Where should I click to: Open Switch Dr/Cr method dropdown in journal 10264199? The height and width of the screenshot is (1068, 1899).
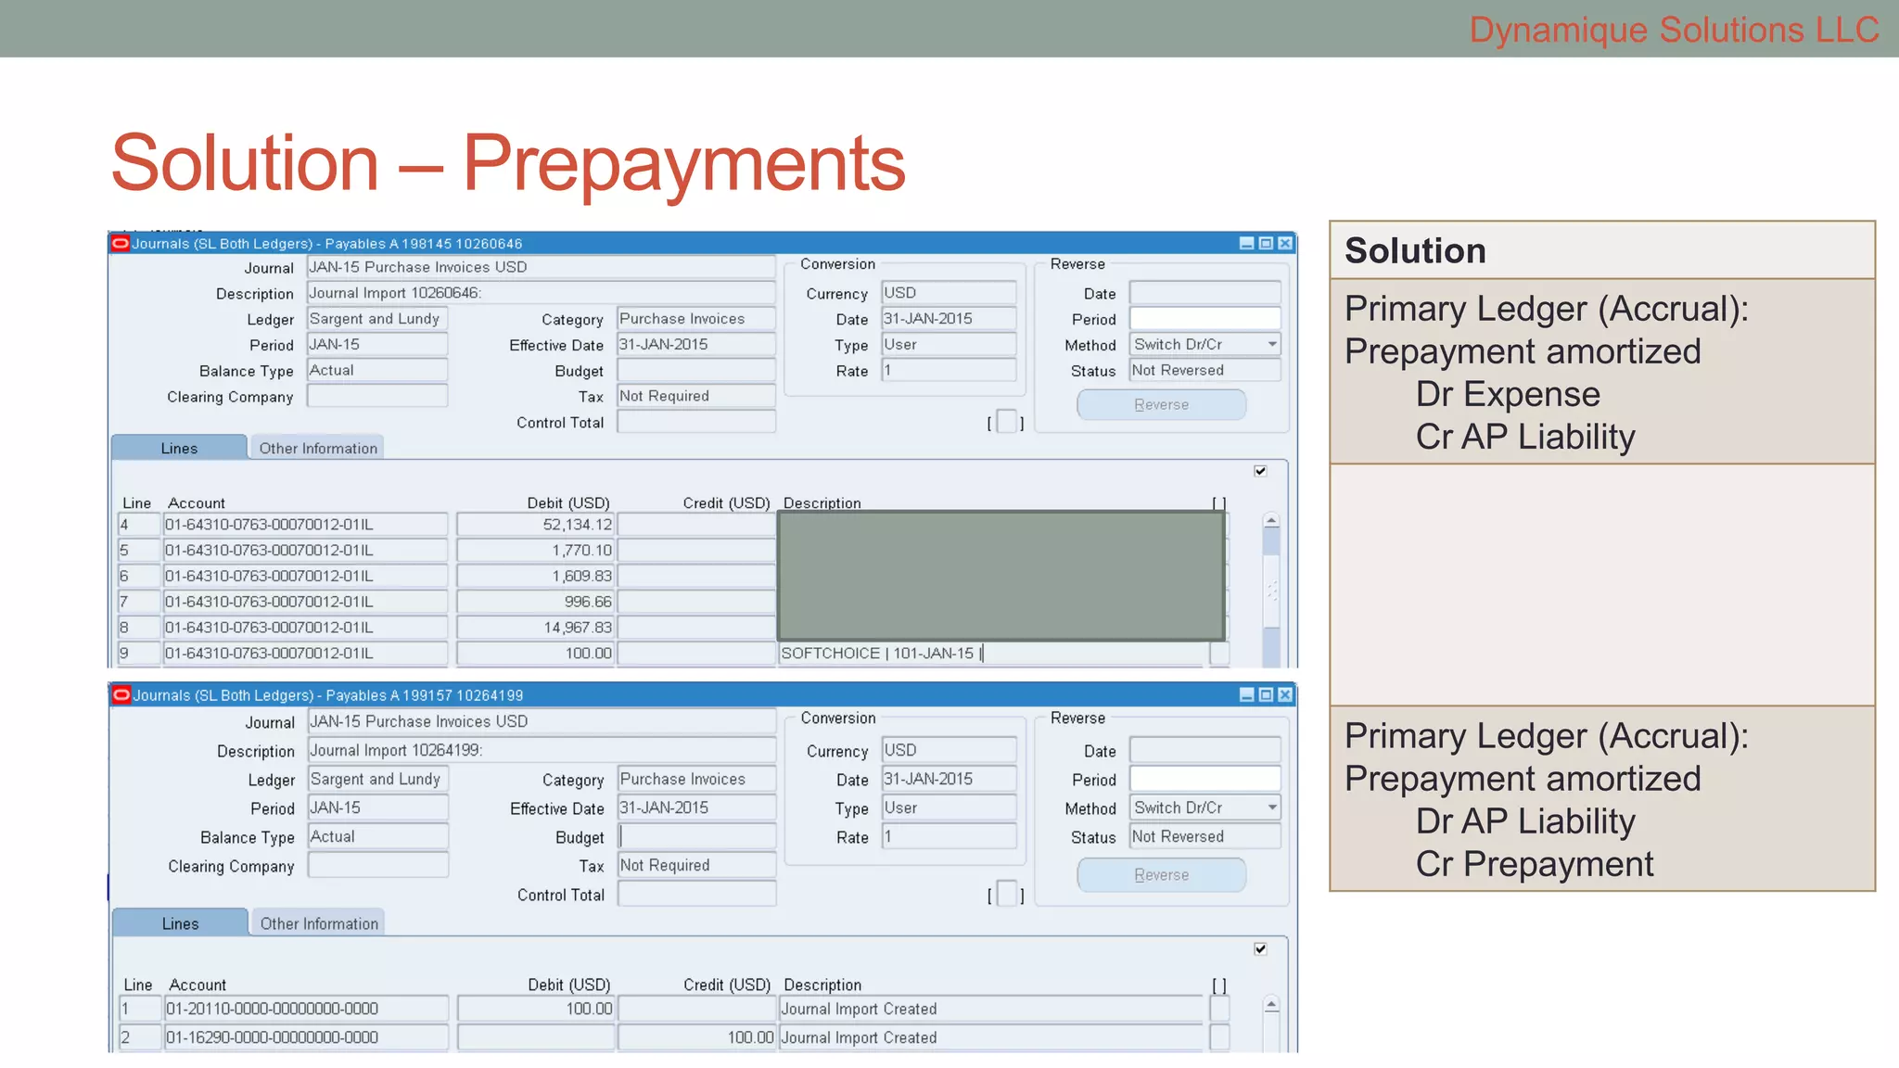tap(1272, 807)
